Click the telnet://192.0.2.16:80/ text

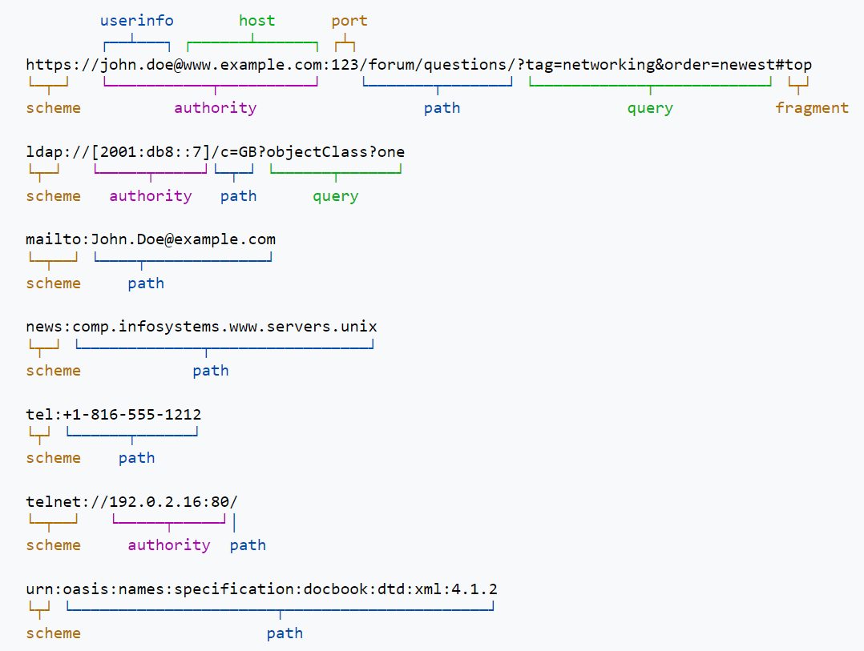pyautogui.click(x=131, y=502)
